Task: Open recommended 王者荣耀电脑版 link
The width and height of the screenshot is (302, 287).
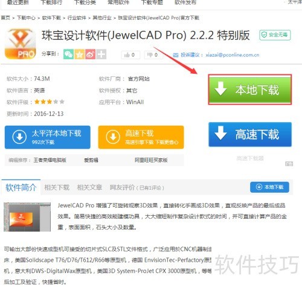Action: pos(50,160)
